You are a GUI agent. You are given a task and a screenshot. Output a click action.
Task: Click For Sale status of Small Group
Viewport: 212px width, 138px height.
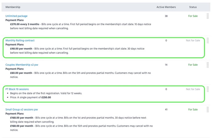click(x=193, y=109)
